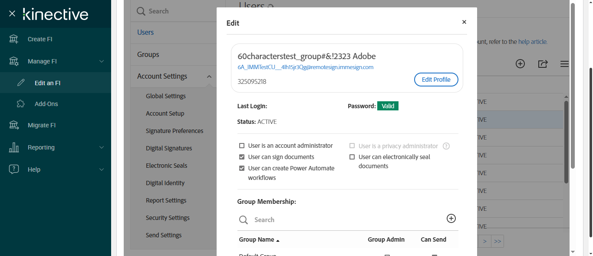The image size is (593, 256).
Task: Click the Migrate FI icon
Action: [x=14, y=125]
